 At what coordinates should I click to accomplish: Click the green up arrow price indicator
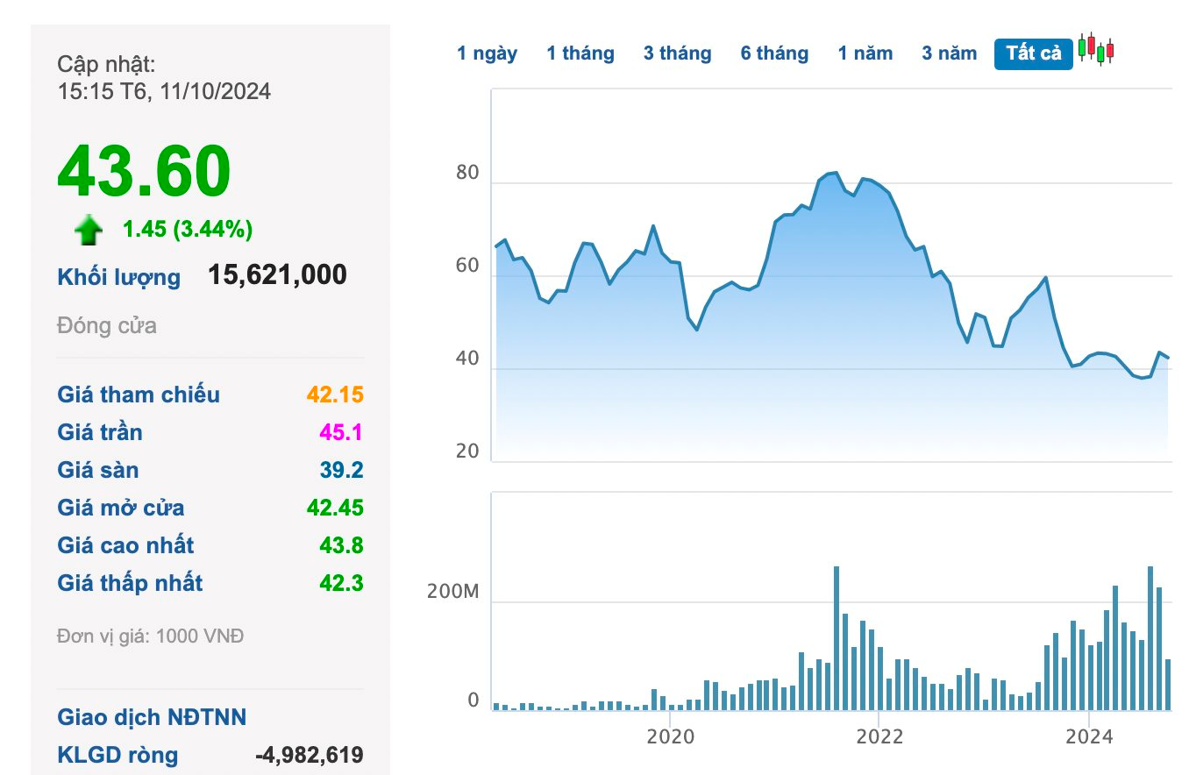89,231
